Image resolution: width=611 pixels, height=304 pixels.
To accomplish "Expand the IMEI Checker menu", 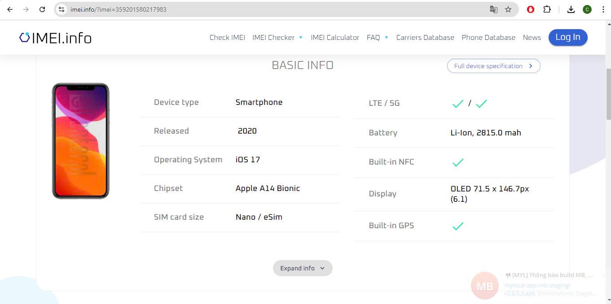I will [277, 38].
